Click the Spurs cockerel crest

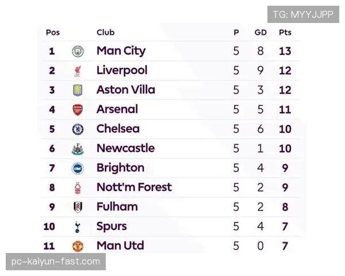click(x=78, y=227)
